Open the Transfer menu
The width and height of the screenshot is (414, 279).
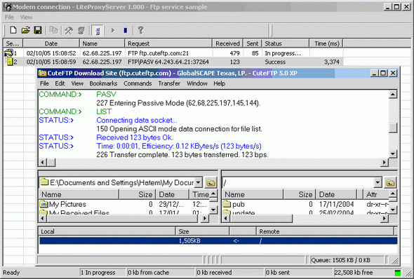click(x=169, y=83)
